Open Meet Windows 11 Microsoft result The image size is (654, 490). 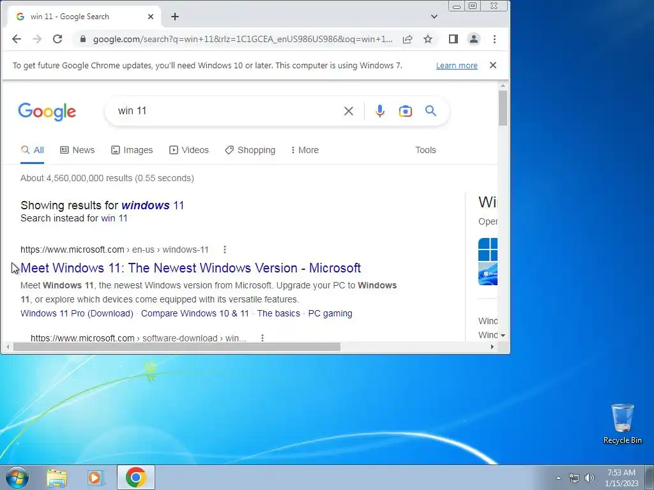pyautogui.click(x=190, y=268)
